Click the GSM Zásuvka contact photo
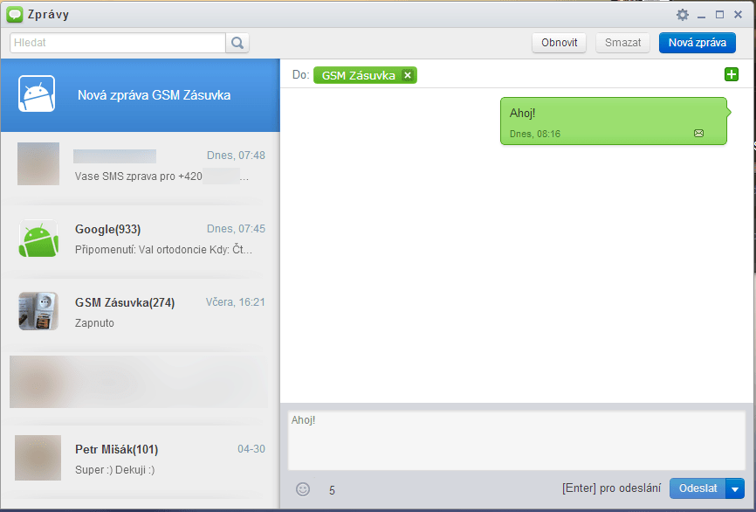Screen dimensions: 756x512 click(x=38, y=311)
